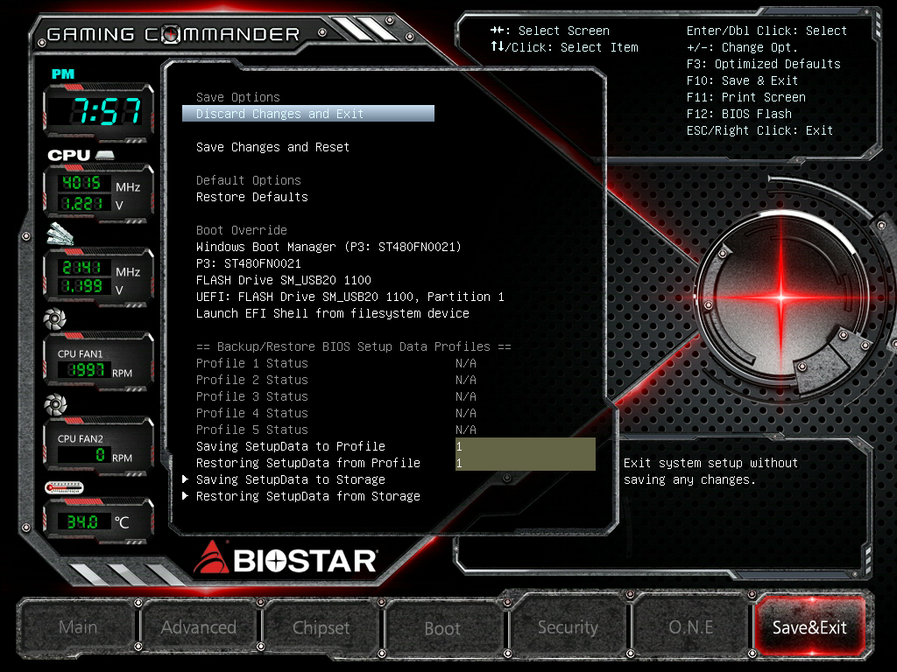
Task: Switch to the O.N.E tab
Action: coord(690,627)
